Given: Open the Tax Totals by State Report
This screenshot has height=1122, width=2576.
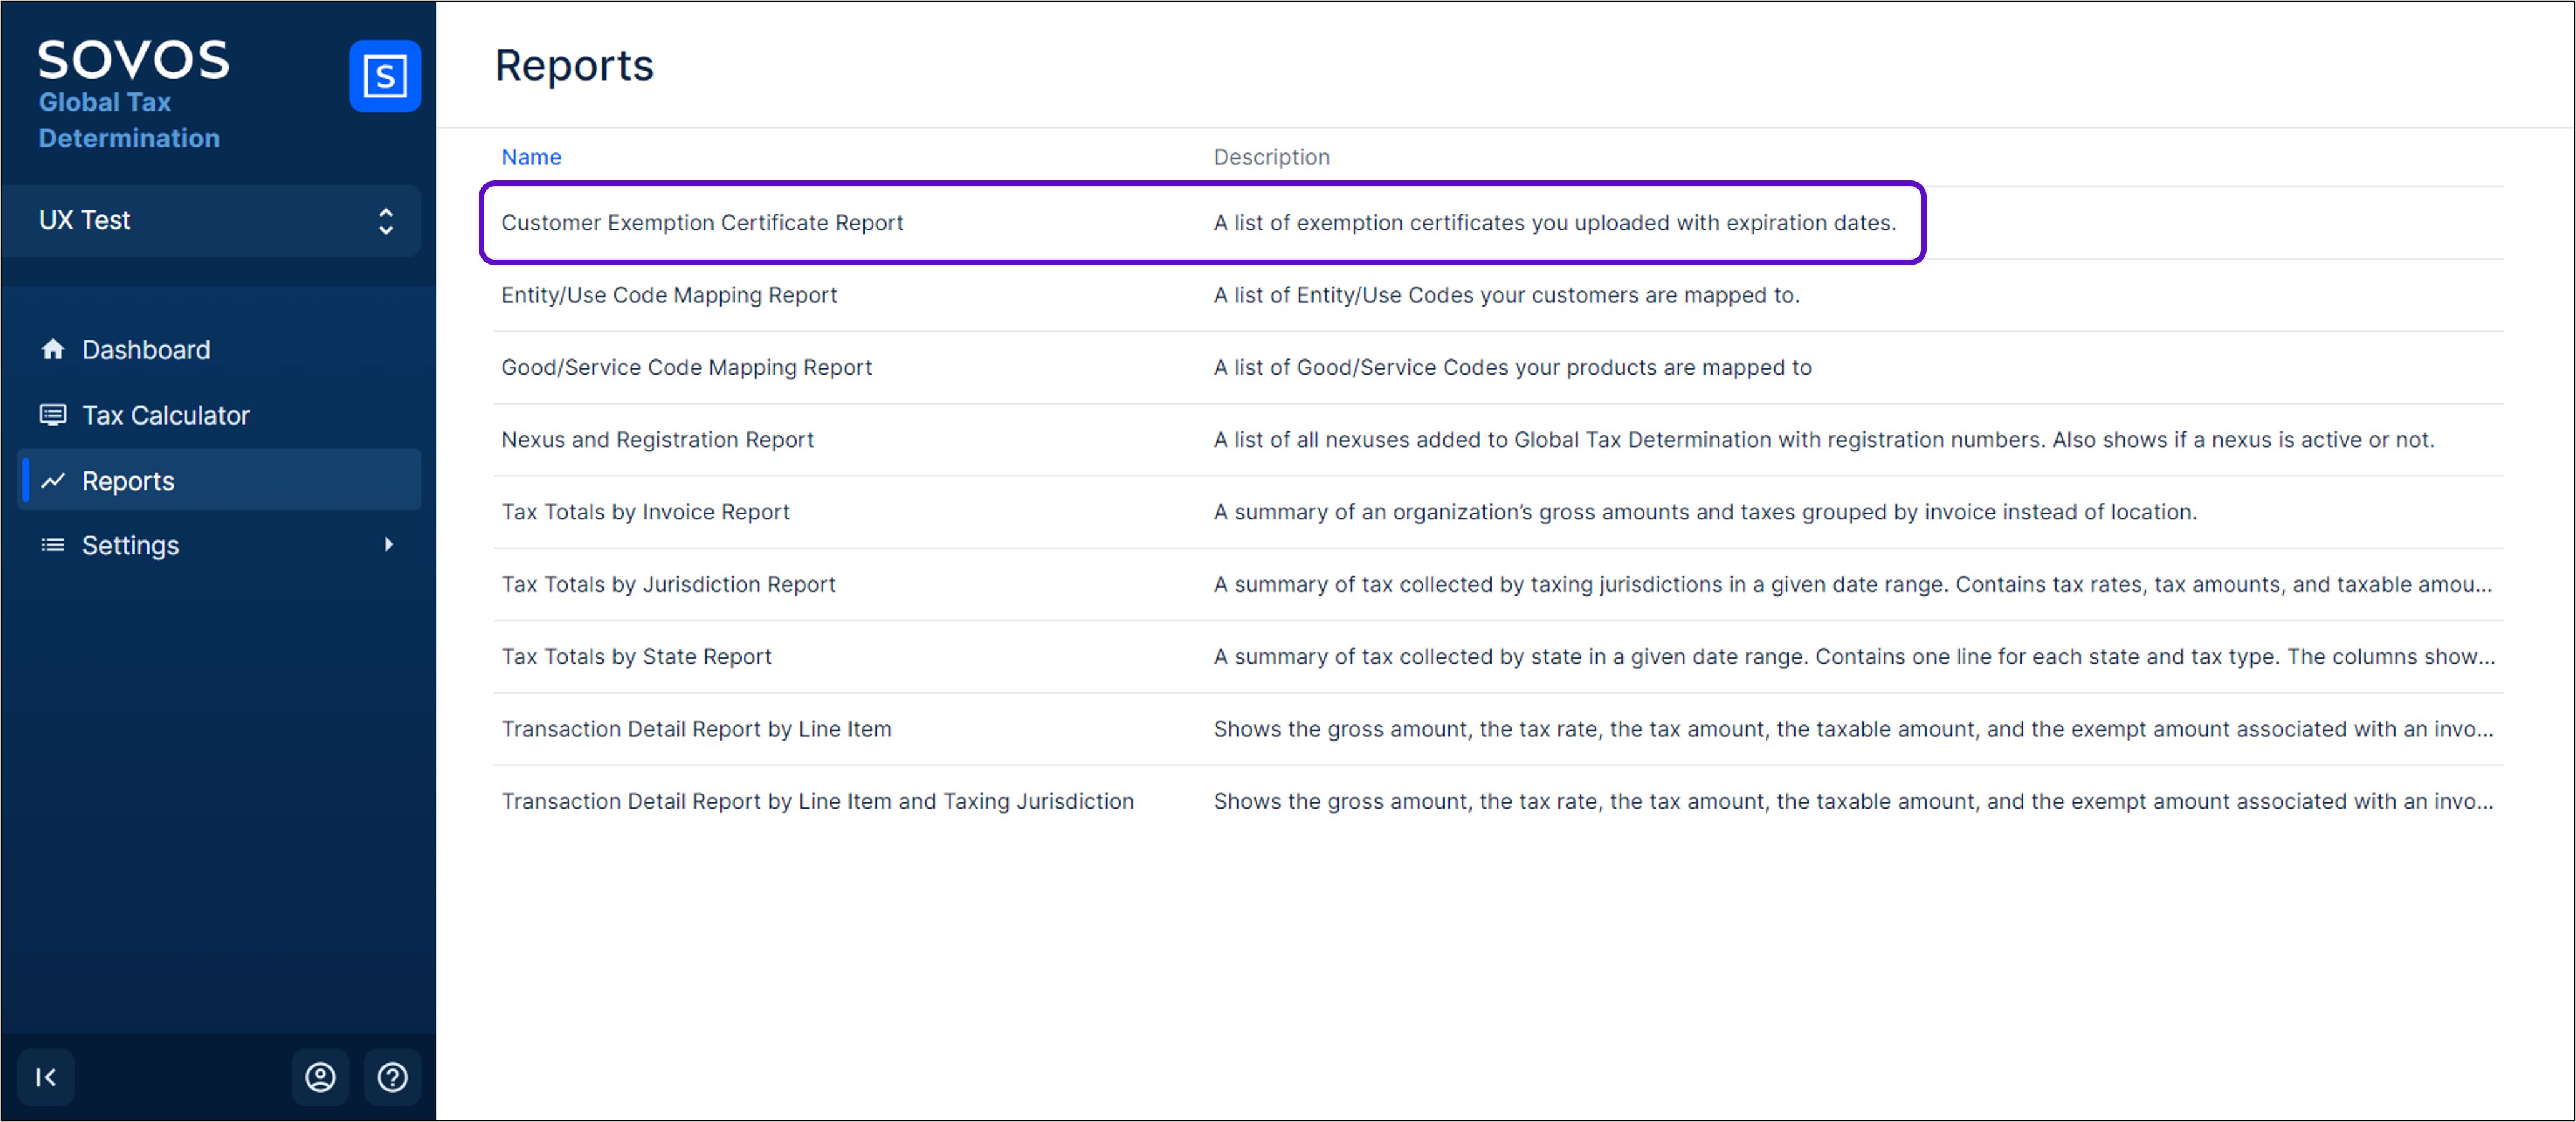Looking at the screenshot, I should click(636, 657).
